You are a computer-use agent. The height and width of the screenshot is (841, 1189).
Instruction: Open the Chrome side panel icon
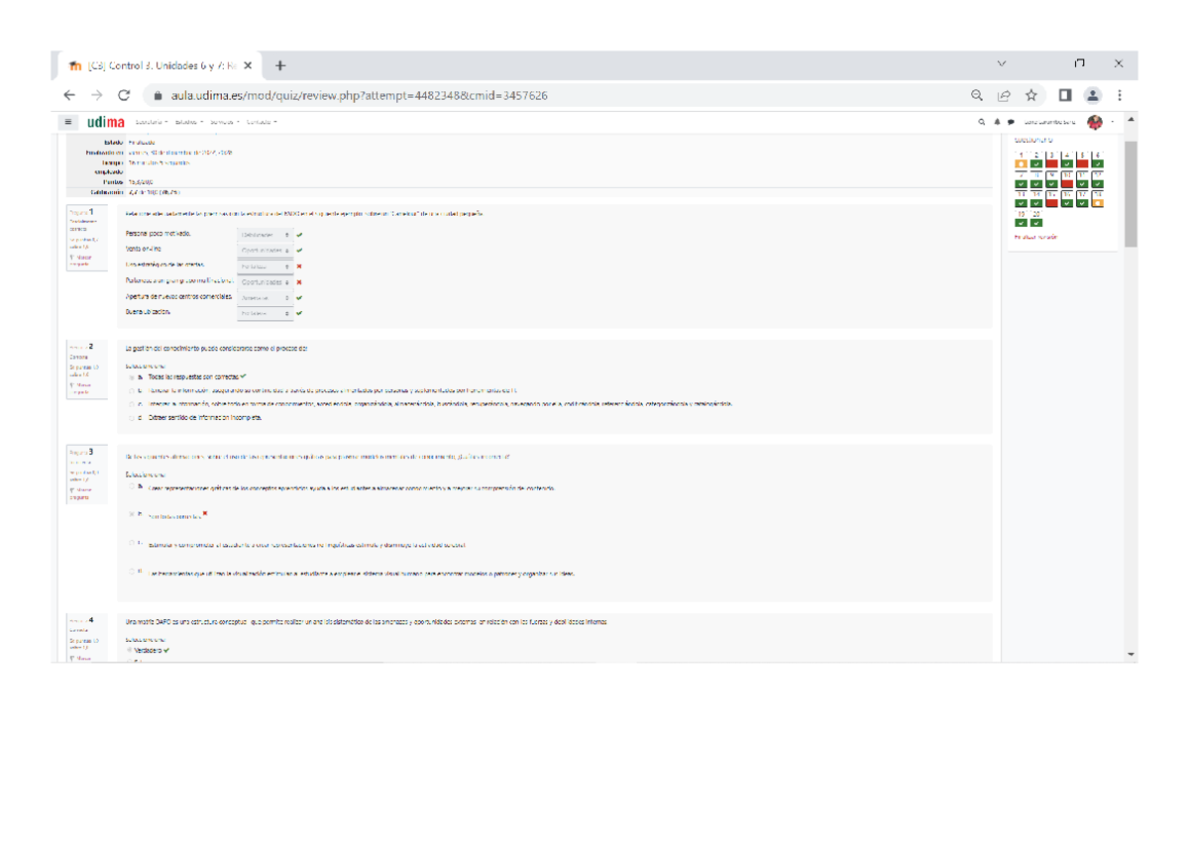(x=1065, y=96)
